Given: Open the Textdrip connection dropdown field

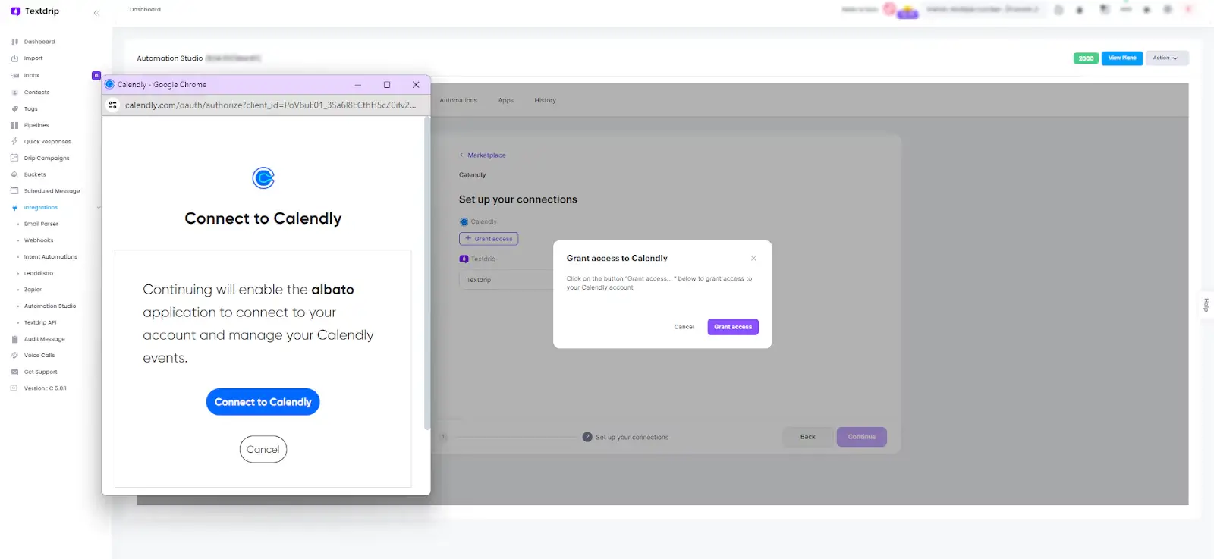Looking at the screenshot, I should (x=507, y=280).
